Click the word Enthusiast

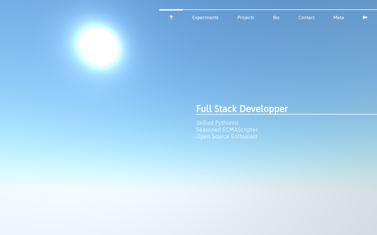click(244, 136)
